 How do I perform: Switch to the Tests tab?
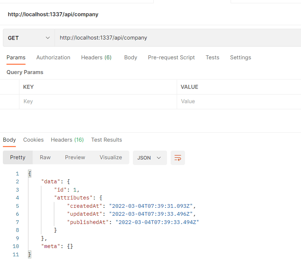tap(212, 57)
